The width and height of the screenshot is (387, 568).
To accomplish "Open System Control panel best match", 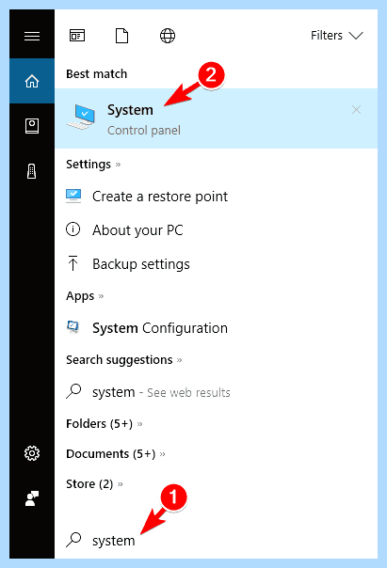I will pyautogui.click(x=217, y=118).
